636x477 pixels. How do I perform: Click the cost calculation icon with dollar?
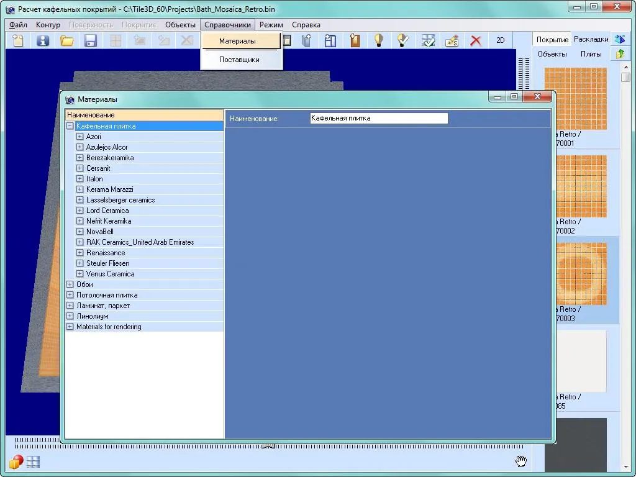coord(452,40)
